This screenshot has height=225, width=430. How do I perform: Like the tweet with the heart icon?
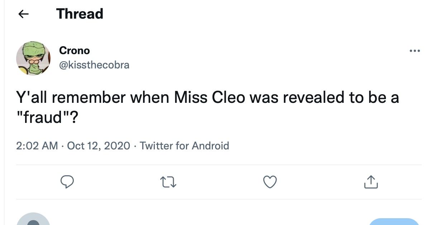(x=270, y=182)
